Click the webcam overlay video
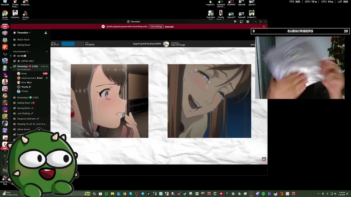The height and width of the screenshot is (197, 351). pos(300,68)
